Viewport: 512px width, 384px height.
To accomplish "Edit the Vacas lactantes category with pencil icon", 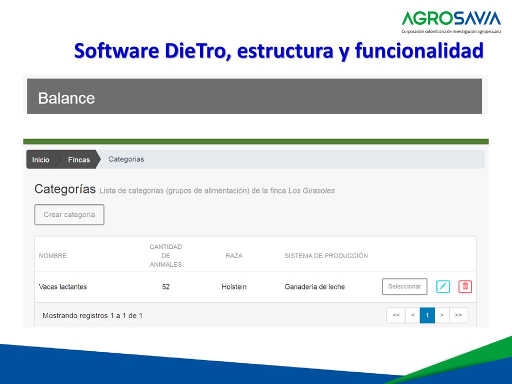I will tap(443, 286).
